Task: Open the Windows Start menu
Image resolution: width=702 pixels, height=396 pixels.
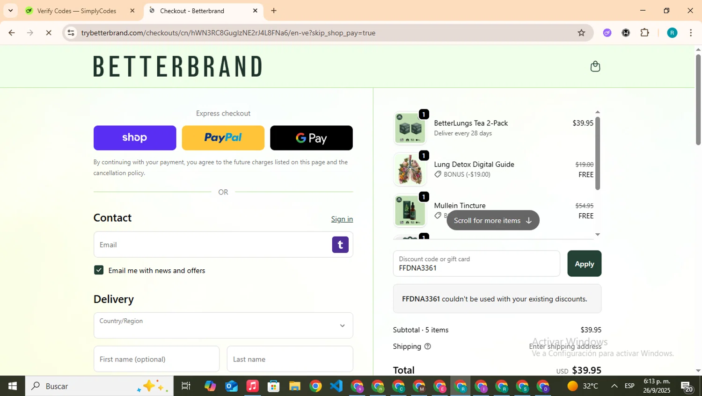Action: [x=13, y=386]
